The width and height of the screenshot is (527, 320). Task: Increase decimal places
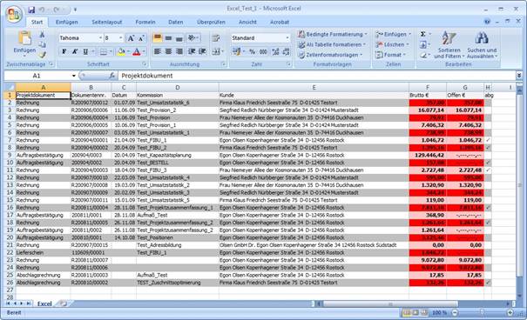[275, 51]
